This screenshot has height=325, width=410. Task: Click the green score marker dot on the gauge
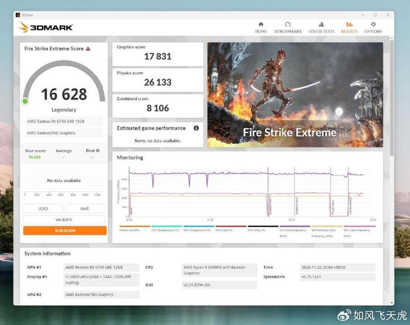pyautogui.click(x=25, y=101)
